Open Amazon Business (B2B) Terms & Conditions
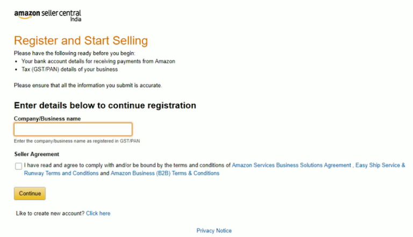 (x=165, y=173)
